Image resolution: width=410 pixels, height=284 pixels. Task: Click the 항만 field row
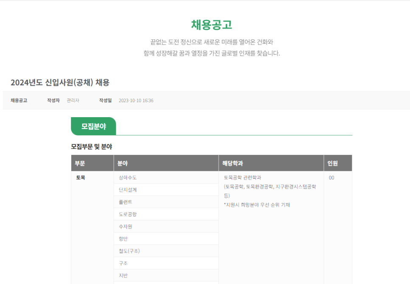(x=166, y=239)
